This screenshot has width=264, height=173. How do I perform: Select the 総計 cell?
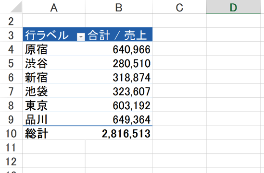click(54, 133)
